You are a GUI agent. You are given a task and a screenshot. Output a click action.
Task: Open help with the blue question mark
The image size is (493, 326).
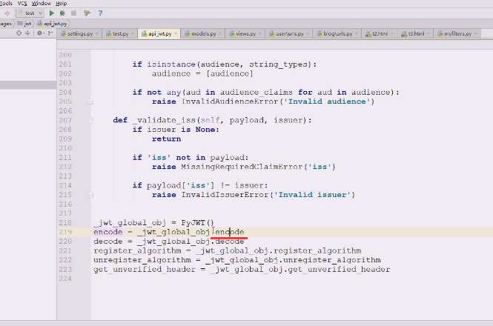pos(100,13)
